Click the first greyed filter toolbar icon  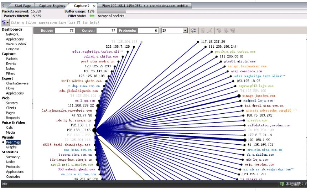click(x=219, y=31)
